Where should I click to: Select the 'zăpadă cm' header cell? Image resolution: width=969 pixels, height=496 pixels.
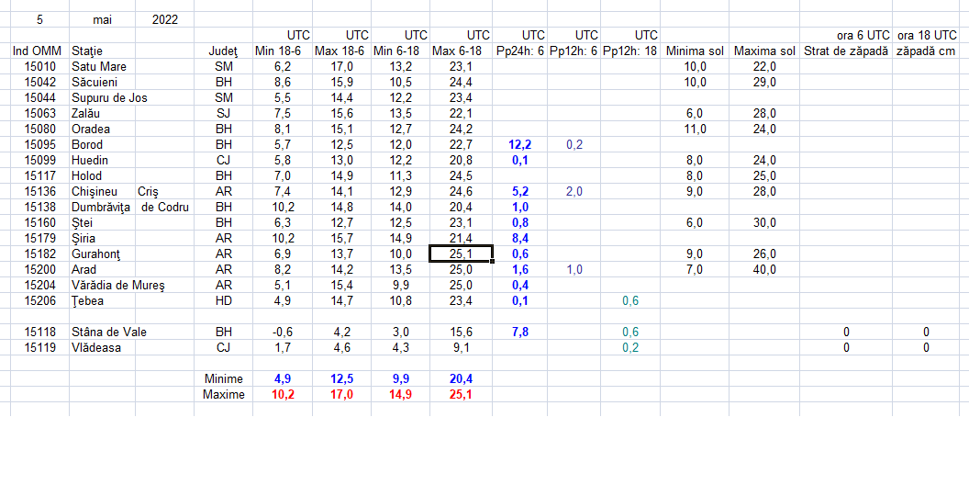coord(926,51)
